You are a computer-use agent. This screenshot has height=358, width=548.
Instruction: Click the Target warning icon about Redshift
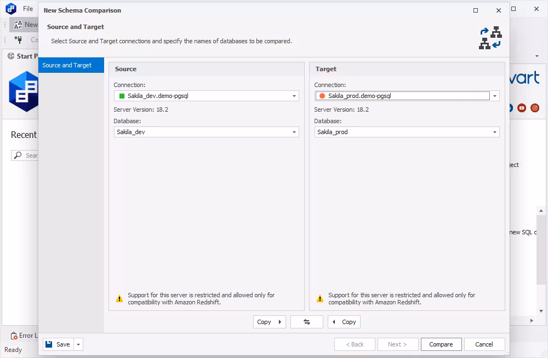(x=320, y=299)
